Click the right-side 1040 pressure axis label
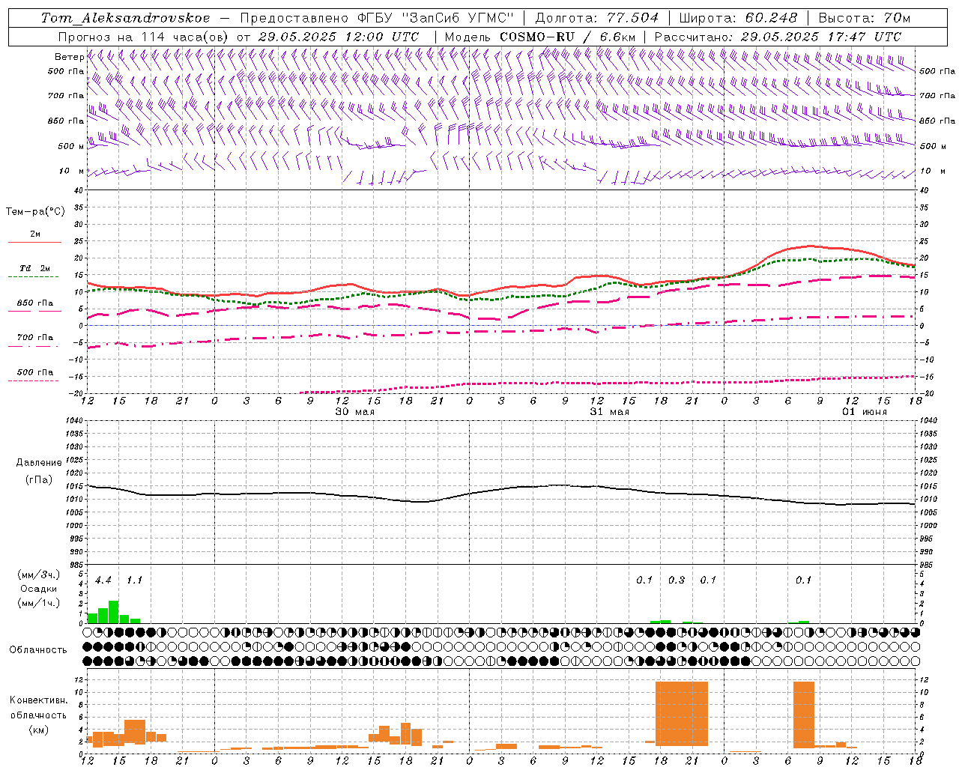The image size is (959, 767). coord(928,421)
